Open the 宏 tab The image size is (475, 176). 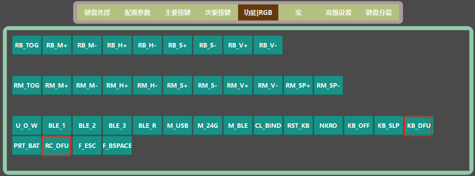[x=298, y=13]
